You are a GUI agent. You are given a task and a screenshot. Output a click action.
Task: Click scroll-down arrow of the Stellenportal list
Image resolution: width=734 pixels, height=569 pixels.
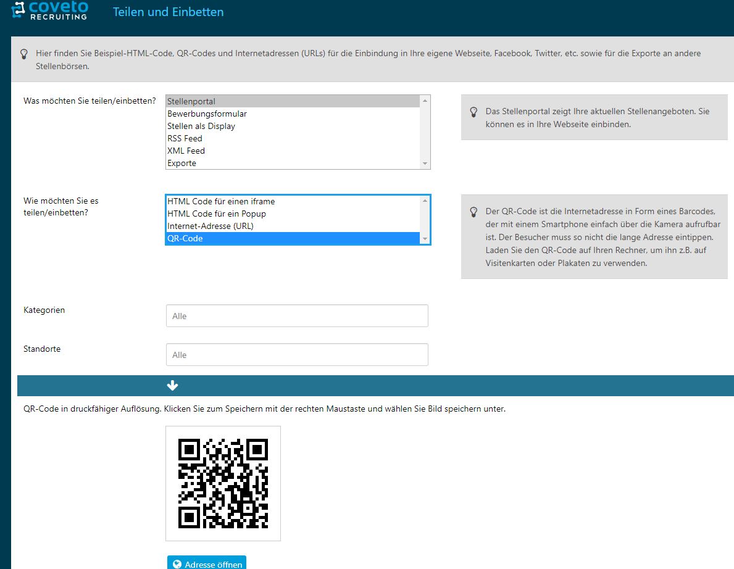425,164
